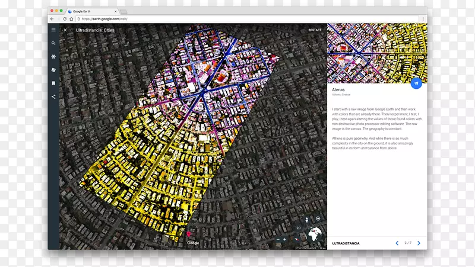
Task: Click the Share icon in the sidebar
Action: click(x=53, y=96)
